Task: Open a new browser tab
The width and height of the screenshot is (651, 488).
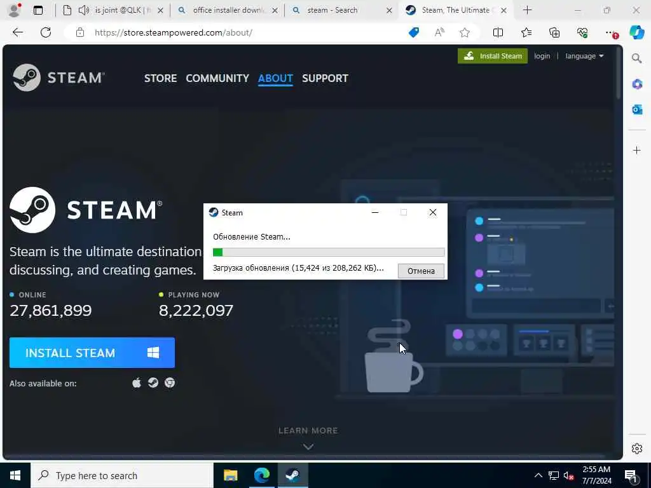Action: [527, 10]
